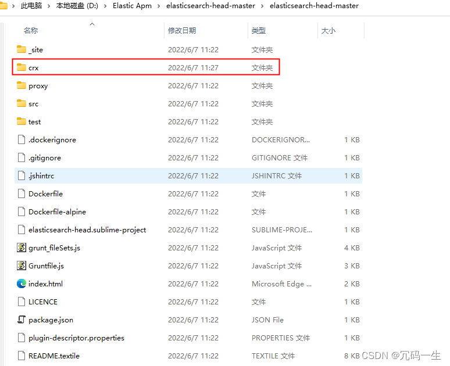The width and height of the screenshot is (450, 366).
Task: Select the README.textile file name
Action: click(x=54, y=356)
